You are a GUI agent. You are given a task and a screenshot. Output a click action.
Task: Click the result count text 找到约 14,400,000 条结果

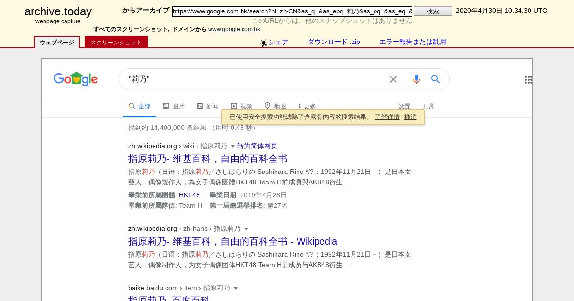tap(167, 128)
